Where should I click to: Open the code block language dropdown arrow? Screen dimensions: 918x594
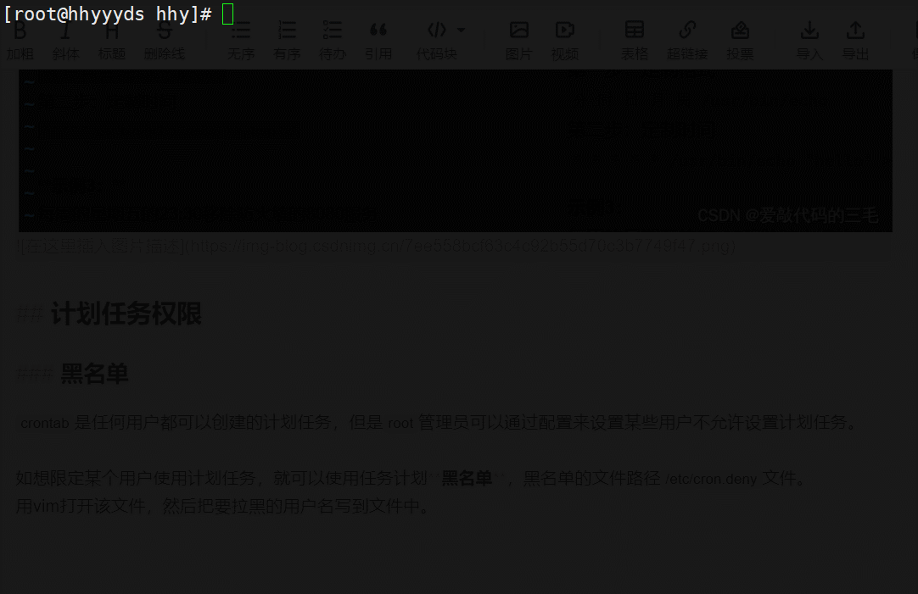click(x=462, y=30)
